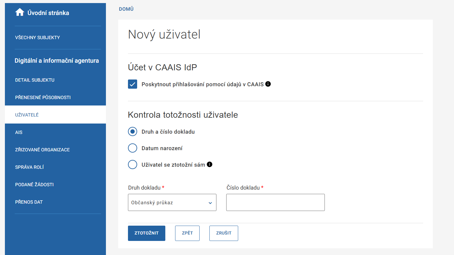The width and height of the screenshot is (454, 255).
Task: Cancel with the ZRUŠIT button
Action: coord(224,233)
